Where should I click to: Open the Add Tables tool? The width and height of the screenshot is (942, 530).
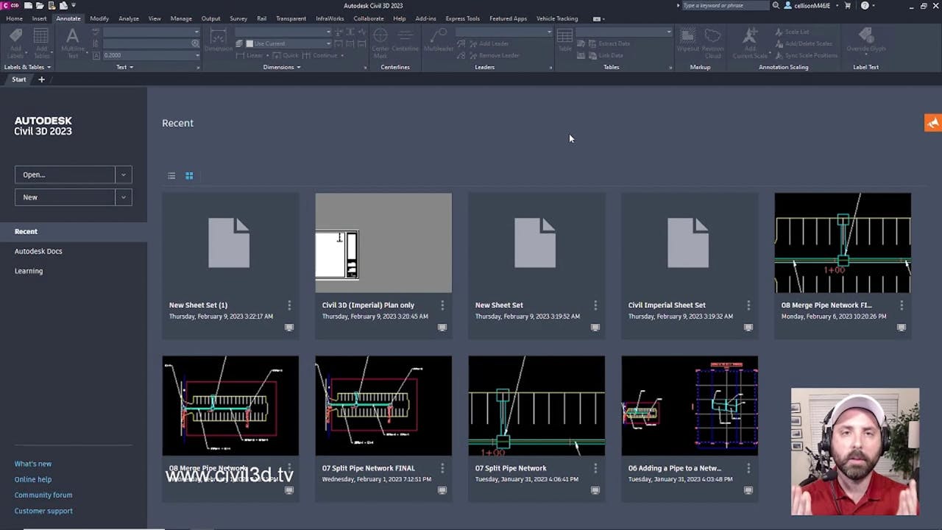40,40
